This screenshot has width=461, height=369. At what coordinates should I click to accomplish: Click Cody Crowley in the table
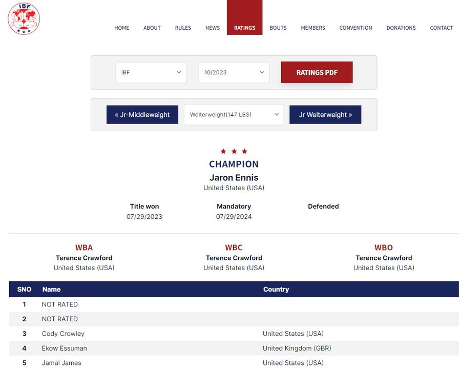pos(63,334)
